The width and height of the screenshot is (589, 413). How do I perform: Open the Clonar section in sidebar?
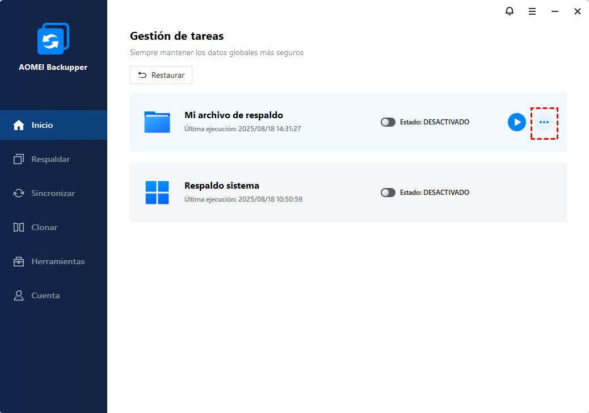click(x=53, y=227)
